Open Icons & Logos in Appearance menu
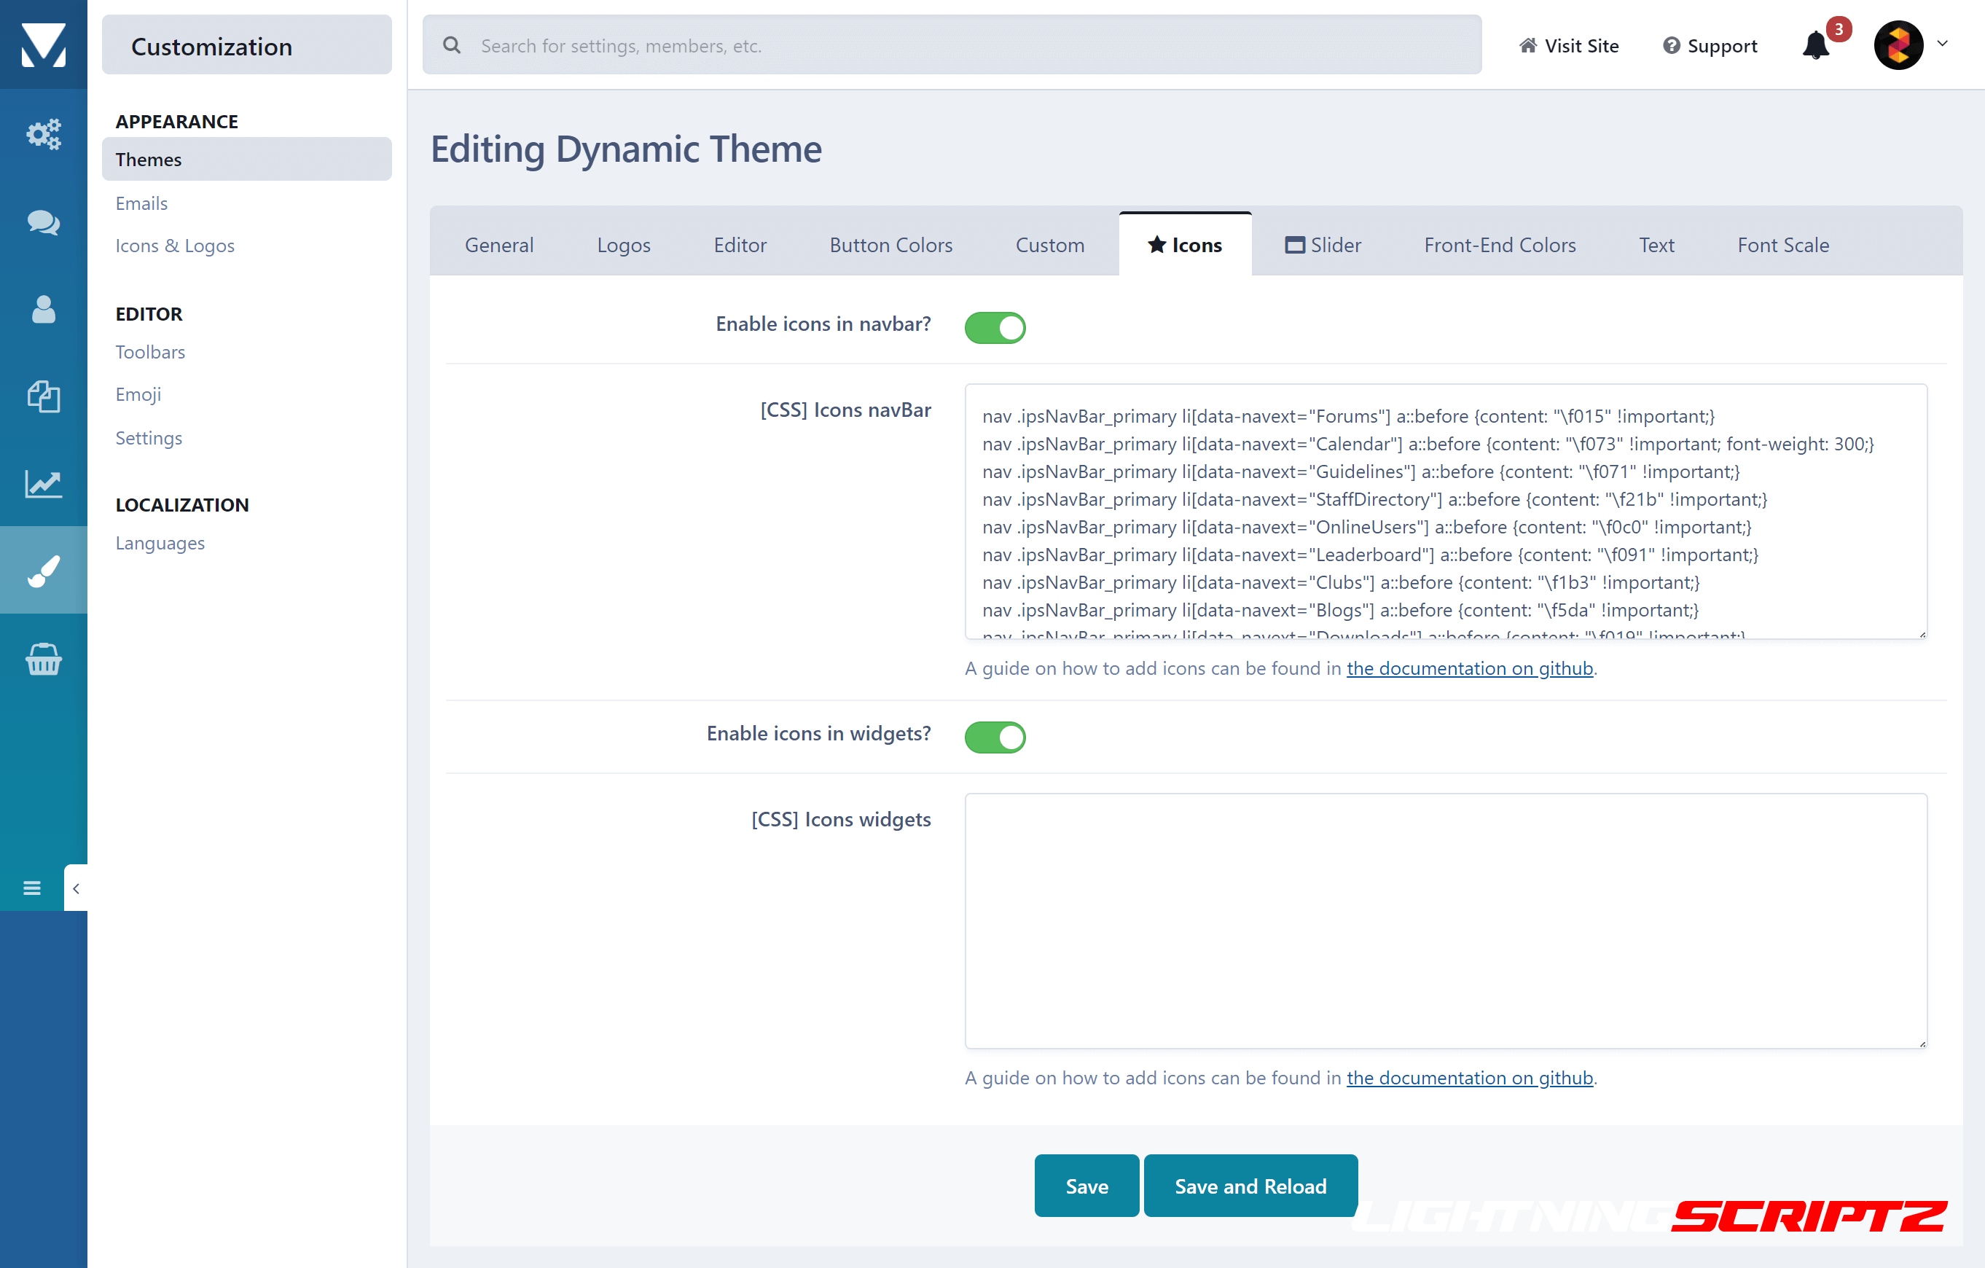1985x1268 pixels. point(175,246)
